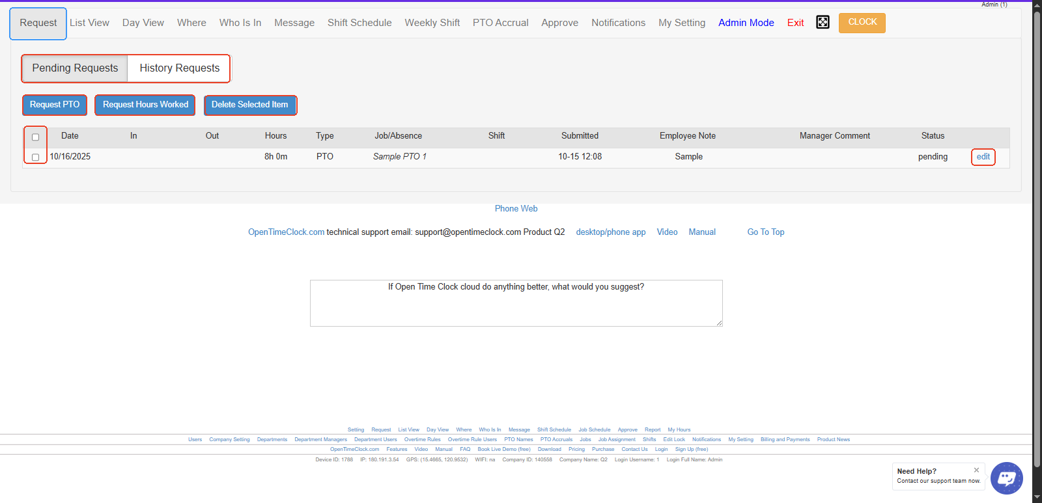Select the Pending Requests tab
Viewport: 1042px width, 503px height.
tap(75, 68)
